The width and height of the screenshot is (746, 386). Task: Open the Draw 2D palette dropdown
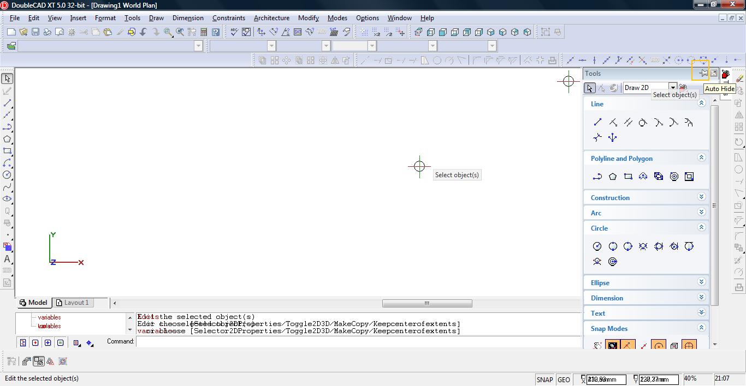(673, 87)
